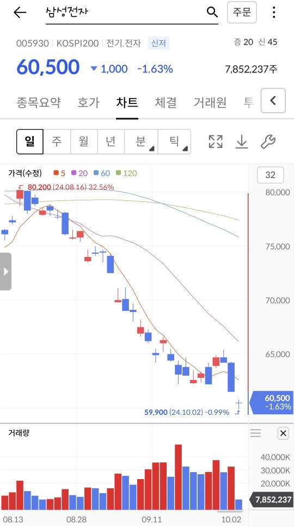Select the 주 weekly period
The image size is (294, 527).
coord(57,142)
